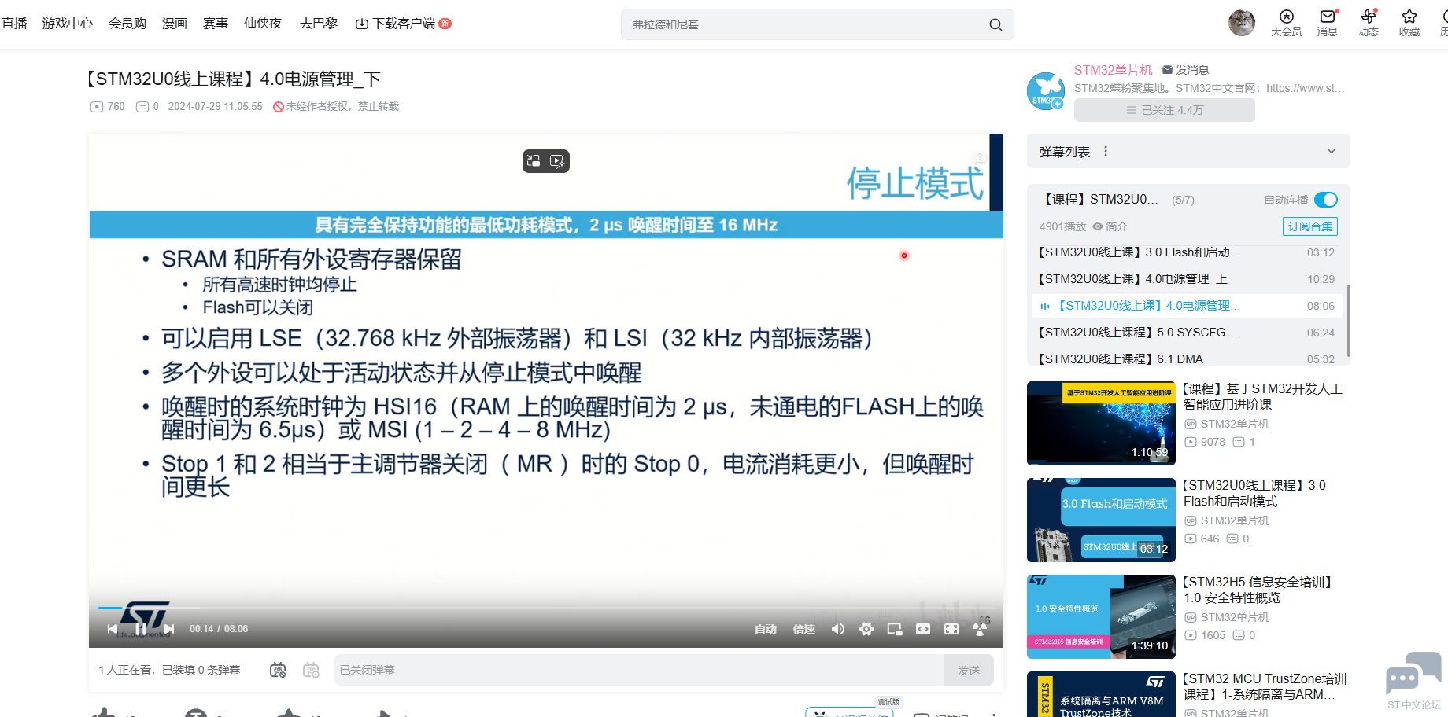
Task: Open the 消息 messages icon
Action: coord(1328,23)
